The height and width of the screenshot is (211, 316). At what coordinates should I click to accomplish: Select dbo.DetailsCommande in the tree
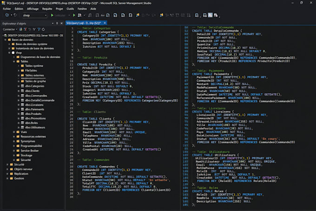tap(39, 100)
